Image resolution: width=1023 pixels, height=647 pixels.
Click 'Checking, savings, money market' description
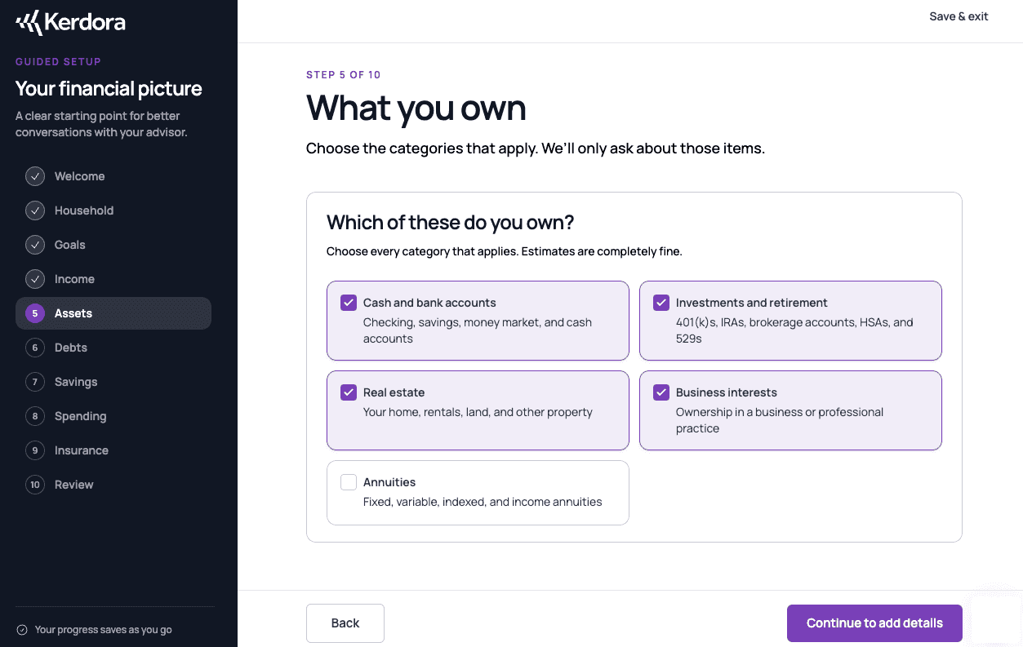pos(478,330)
